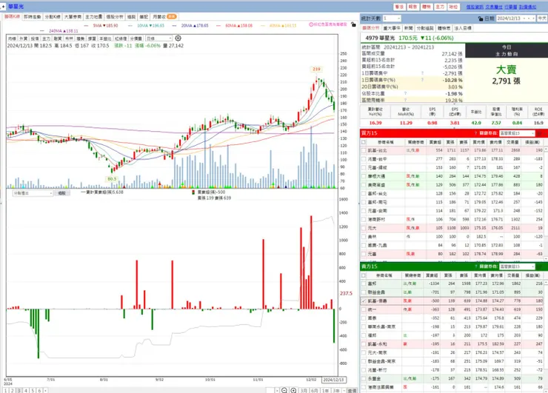548x393 pixels.
Task: Click the 60MA 158.08 legend label
Action: click(x=238, y=25)
